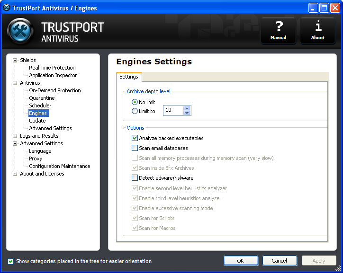Collapse the Advanced Settings root node

[x=15, y=144]
